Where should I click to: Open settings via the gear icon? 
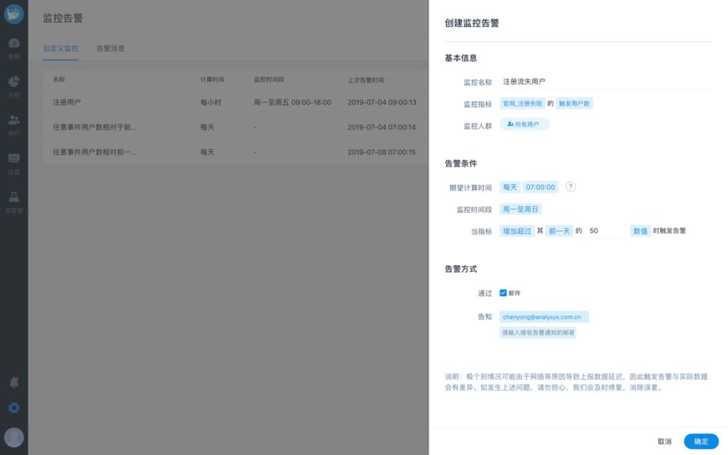coord(13,407)
